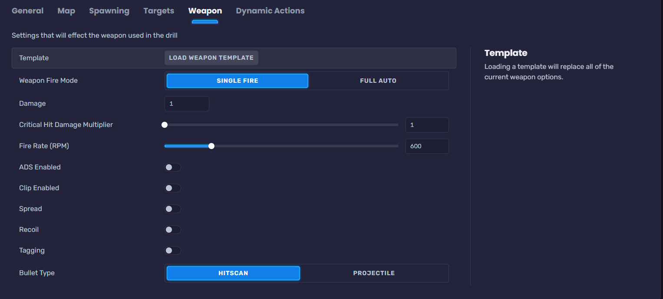663x299 pixels.
Task: Select Hitscan bullet type
Action: pyautogui.click(x=233, y=273)
